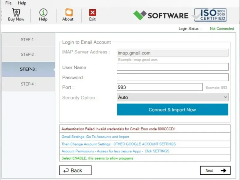Click the IMAP Server Address field
The height and width of the screenshot is (180, 240).
(172, 53)
